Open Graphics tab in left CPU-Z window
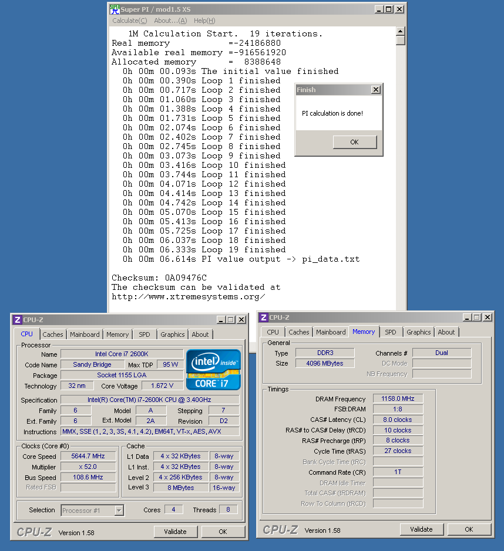The image size is (504, 551). click(172, 334)
